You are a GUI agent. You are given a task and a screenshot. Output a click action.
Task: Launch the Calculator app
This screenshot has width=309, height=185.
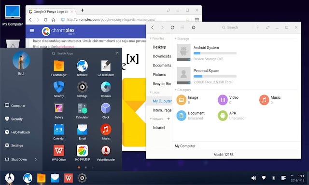(82, 110)
